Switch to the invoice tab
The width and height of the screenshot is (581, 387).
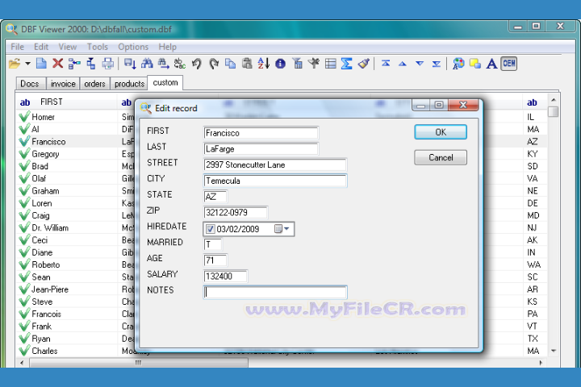click(x=63, y=84)
